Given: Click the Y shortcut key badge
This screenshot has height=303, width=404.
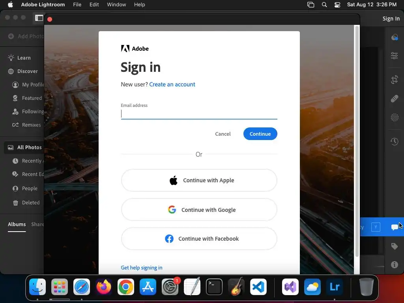Looking at the screenshot, I should point(376,227).
